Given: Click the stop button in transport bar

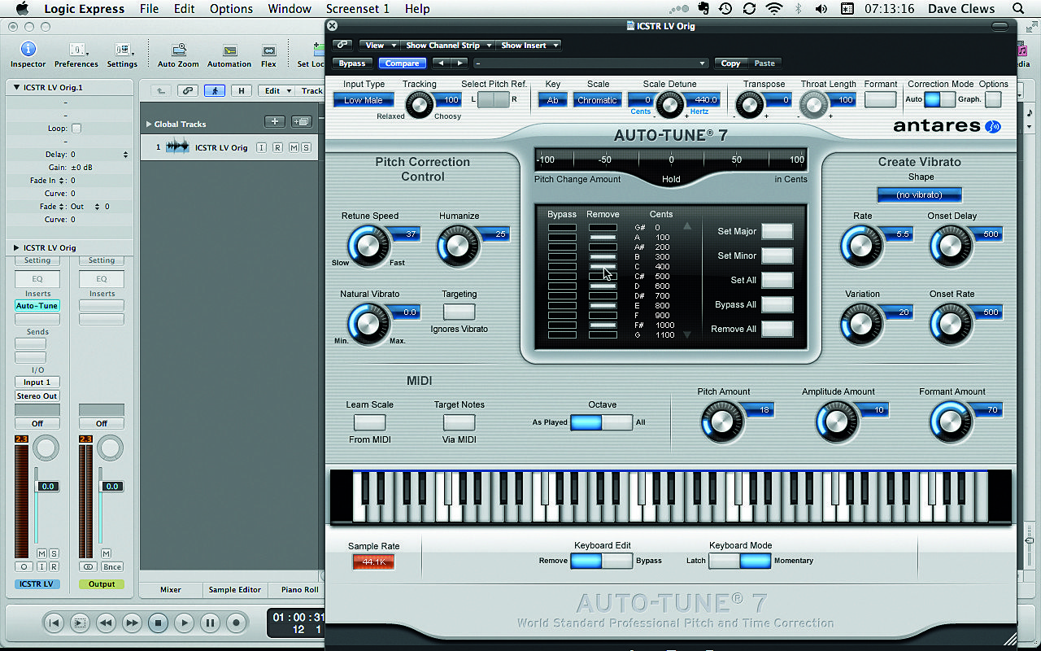Looking at the screenshot, I should point(159,623).
